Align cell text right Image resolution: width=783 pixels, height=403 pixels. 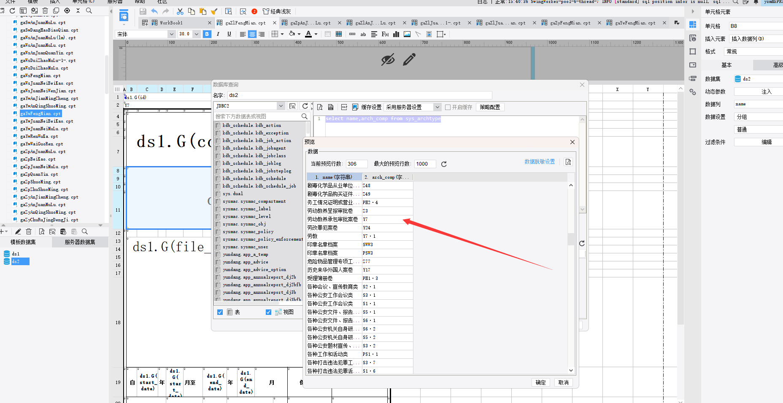pos(262,34)
